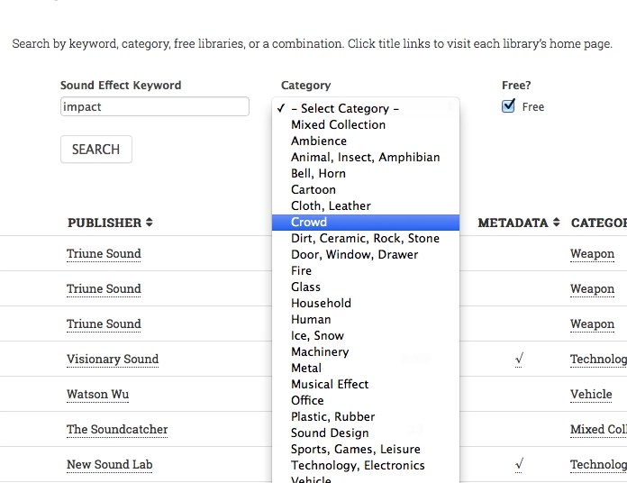Pick Technology, Electronics category
This screenshot has height=483, width=627.
(366, 465)
